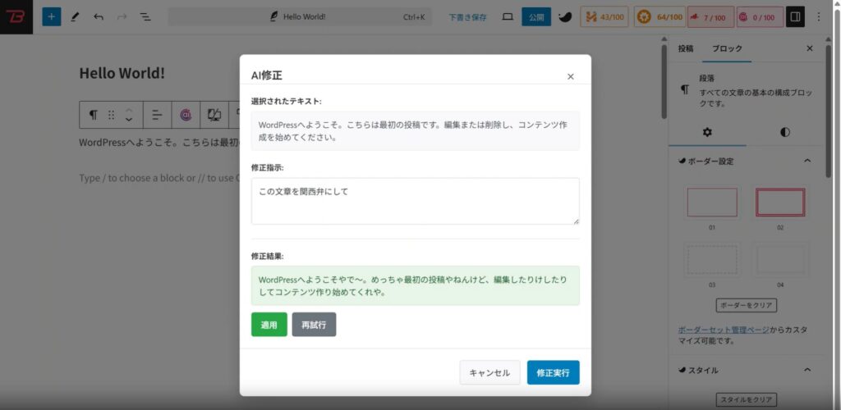Click the pink AI icon in the block toolbar

point(186,115)
